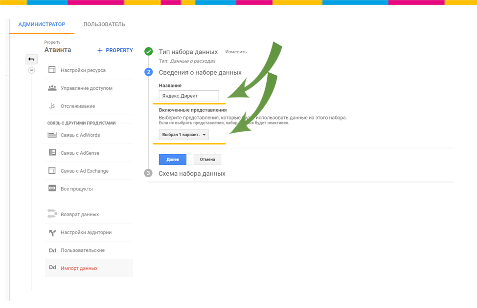Click the Тип: Данные о расходах text

coord(187,61)
